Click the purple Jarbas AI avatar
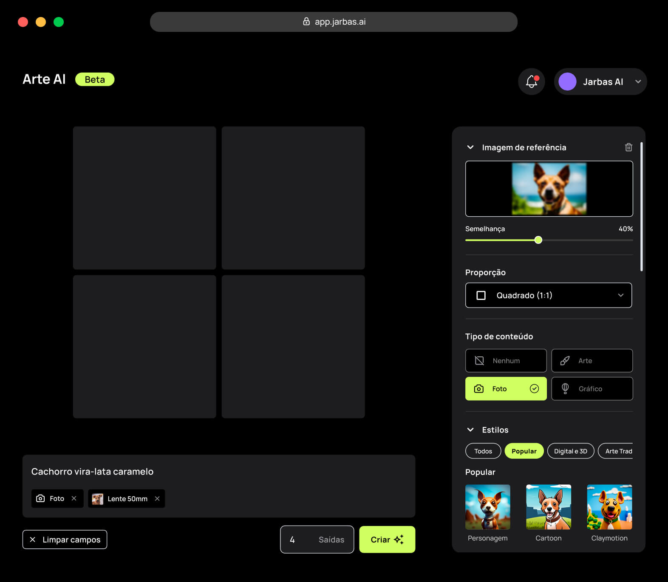 pyautogui.click(x=567, y=82)
